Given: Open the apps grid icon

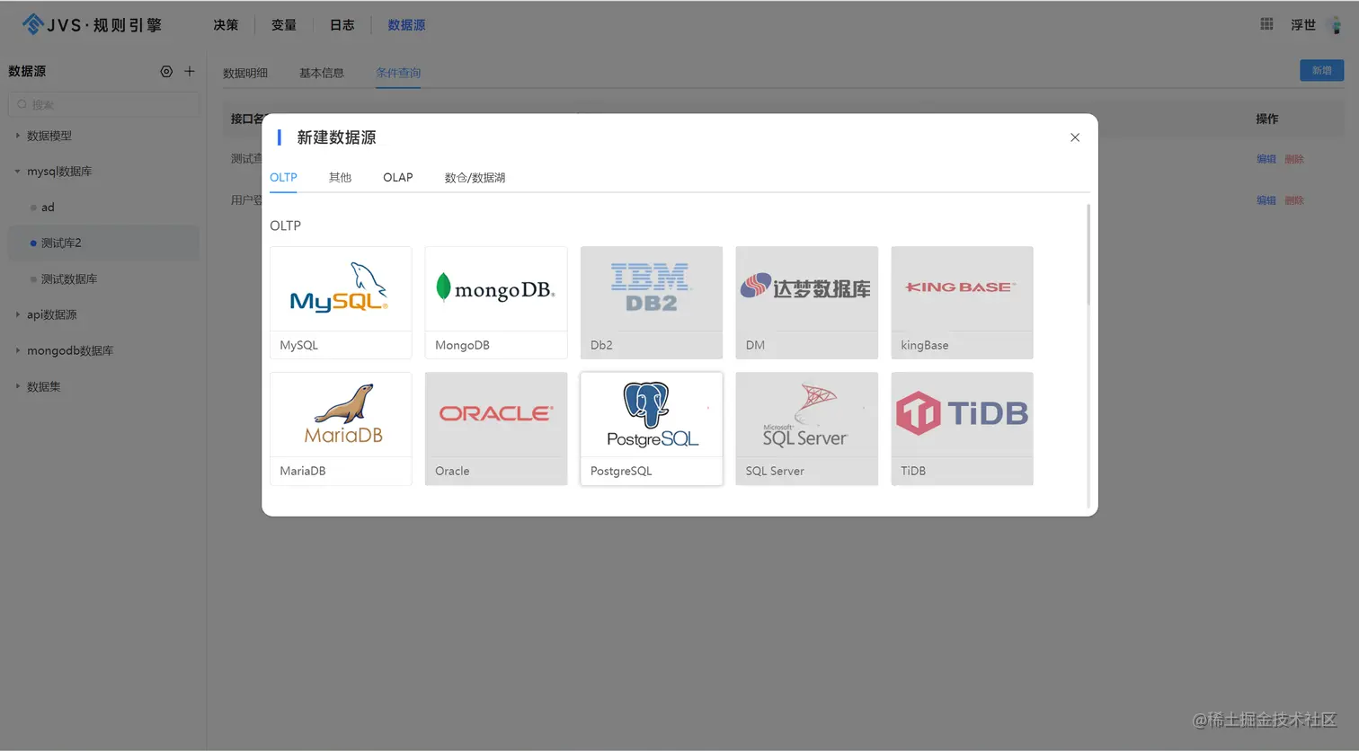Looking at the screenshot, I should point(1266,24).
